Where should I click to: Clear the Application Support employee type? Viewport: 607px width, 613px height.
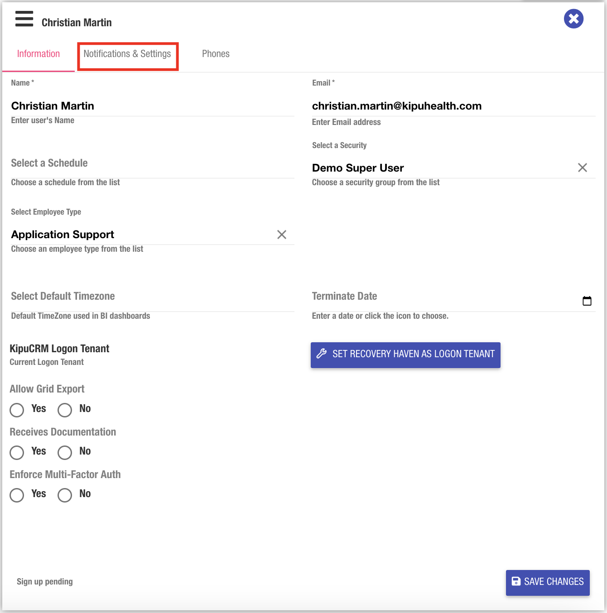click(281, 235)
